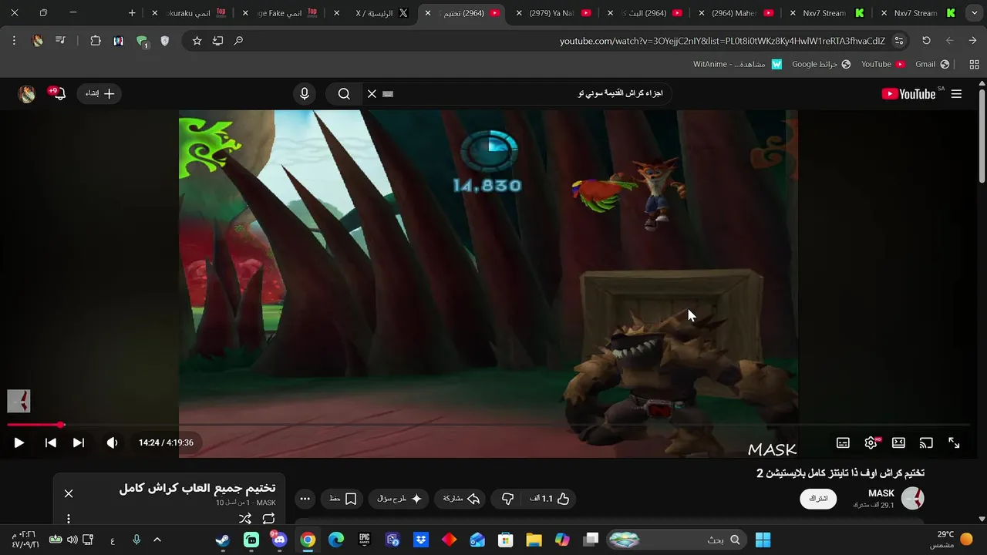Viewport: 987px width, 555px height.
Task: Submit search with magnifier button
Action: (344, 94)
